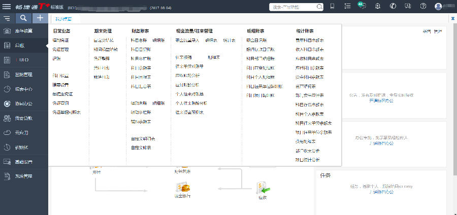The image size is (457, 215).
Task: Open the chat messages icon
Action: 362,6
